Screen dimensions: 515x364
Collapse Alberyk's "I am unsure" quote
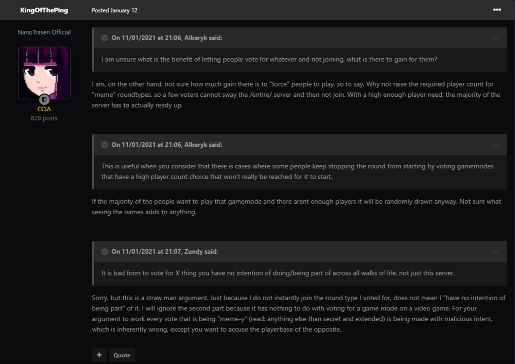point(105,38)
